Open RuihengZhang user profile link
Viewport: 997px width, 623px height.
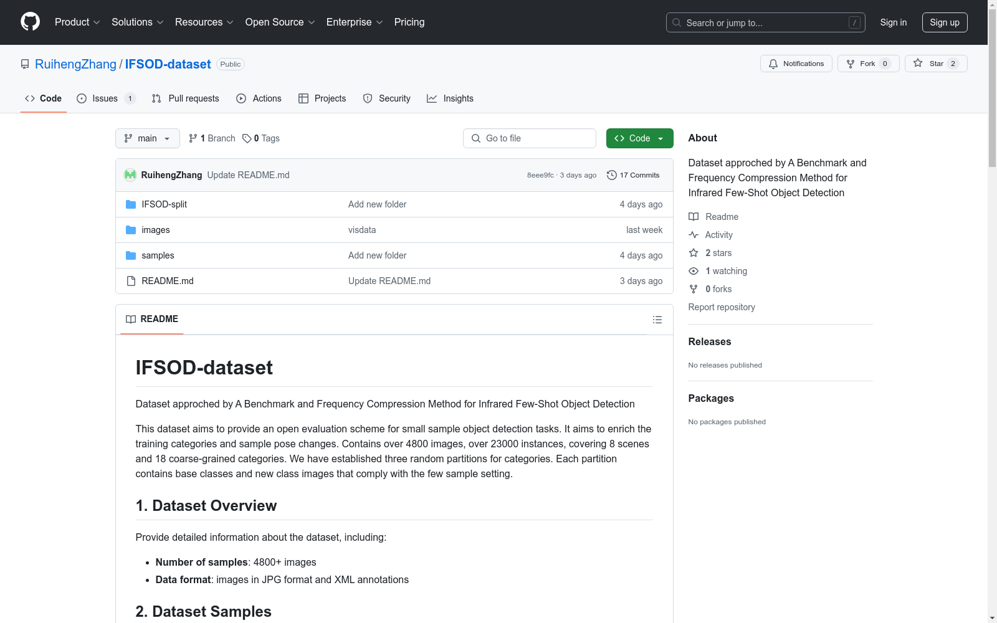(75, 64)
